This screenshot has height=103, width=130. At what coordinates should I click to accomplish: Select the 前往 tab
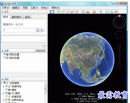click(5, 17)
